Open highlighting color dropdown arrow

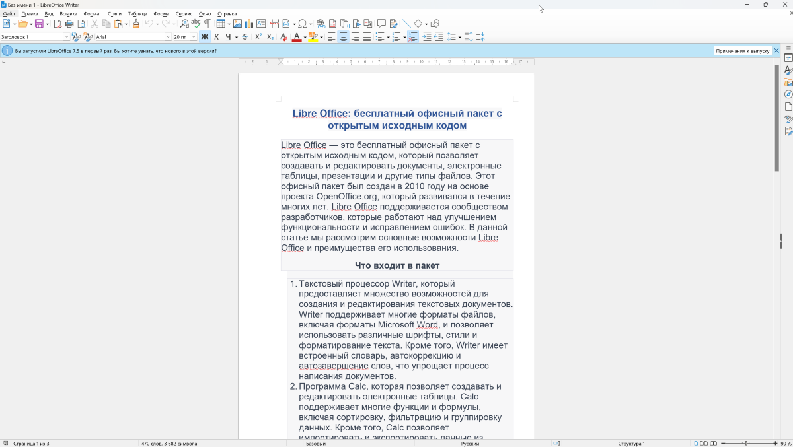tap(322, 37)
